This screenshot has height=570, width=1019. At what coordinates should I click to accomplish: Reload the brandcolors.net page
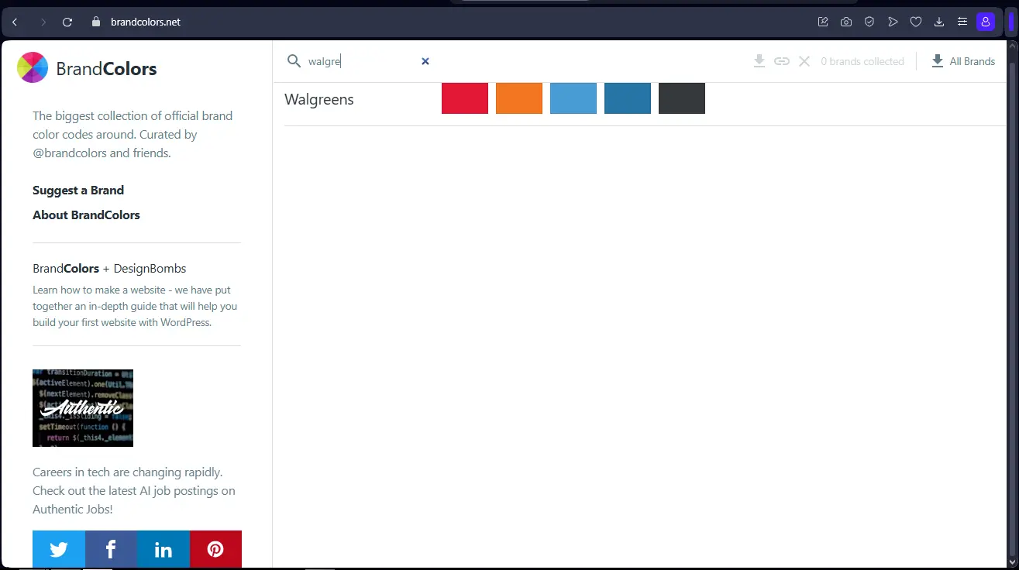67,22
